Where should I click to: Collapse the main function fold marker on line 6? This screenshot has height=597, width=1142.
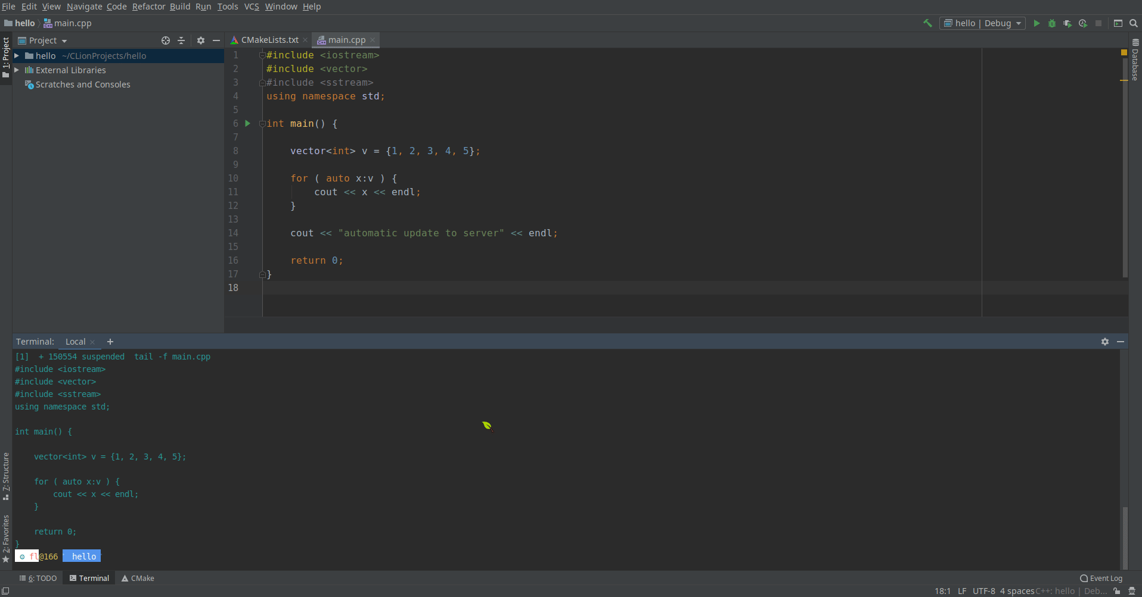tap(262, 123)
